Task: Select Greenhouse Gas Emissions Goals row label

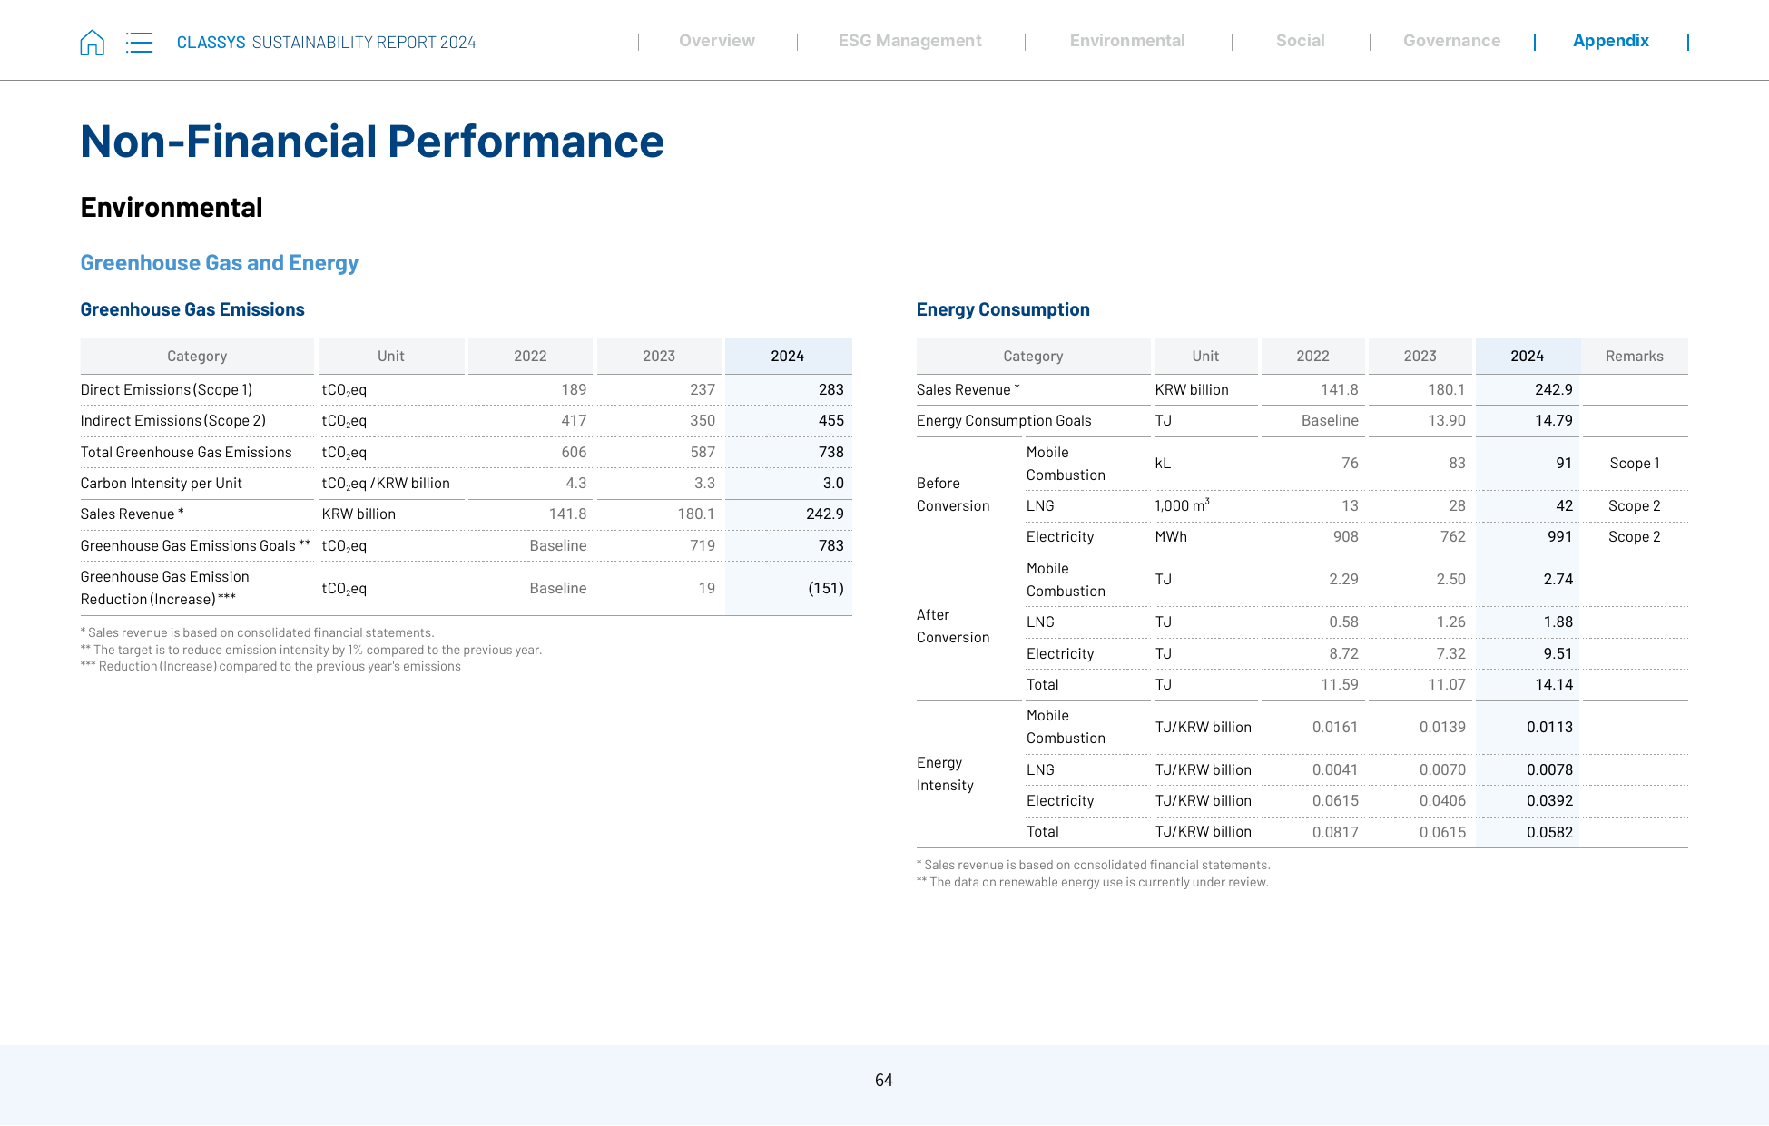Action: click(195, 545)
